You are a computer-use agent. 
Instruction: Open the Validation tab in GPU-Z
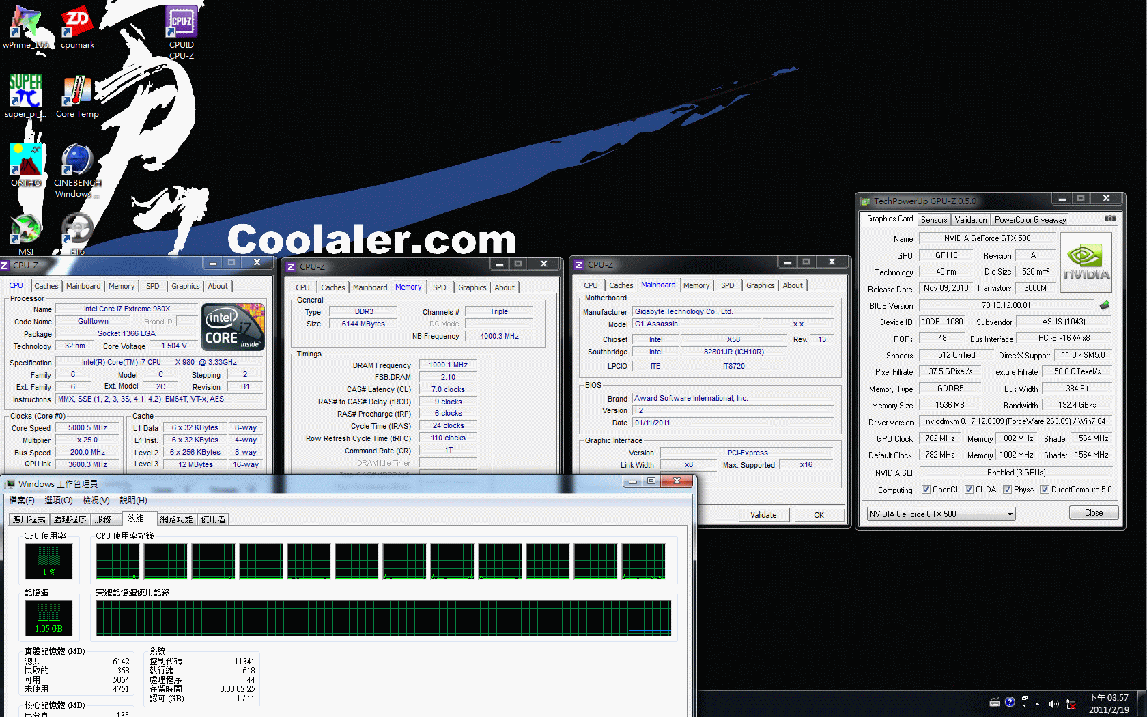(971, 220)
